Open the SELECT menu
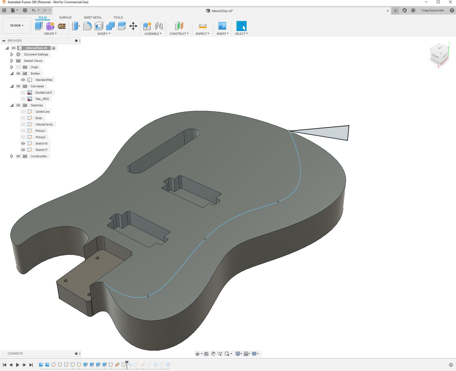Screen dimensions: 456x371 [x=241, y=34]
